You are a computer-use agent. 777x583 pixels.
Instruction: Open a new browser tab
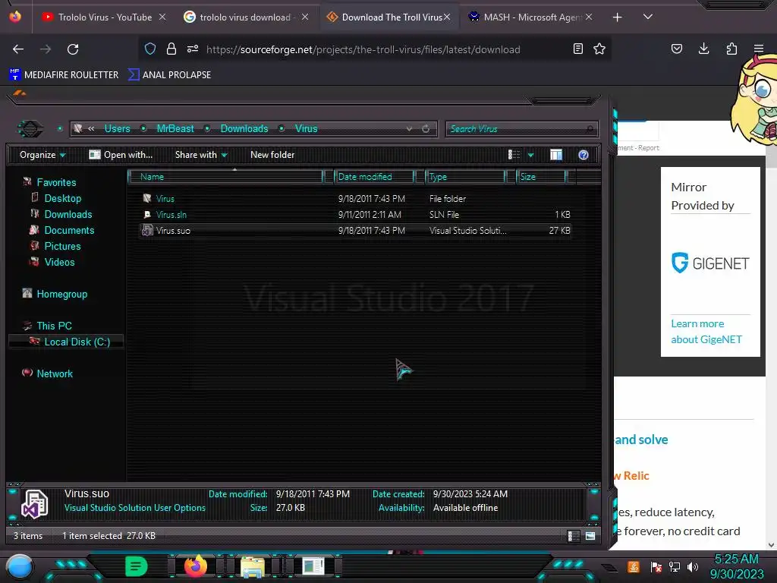617,17
